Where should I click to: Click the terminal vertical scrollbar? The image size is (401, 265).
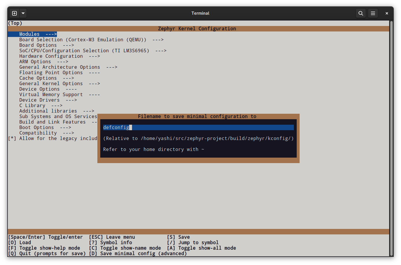[391, 138]
